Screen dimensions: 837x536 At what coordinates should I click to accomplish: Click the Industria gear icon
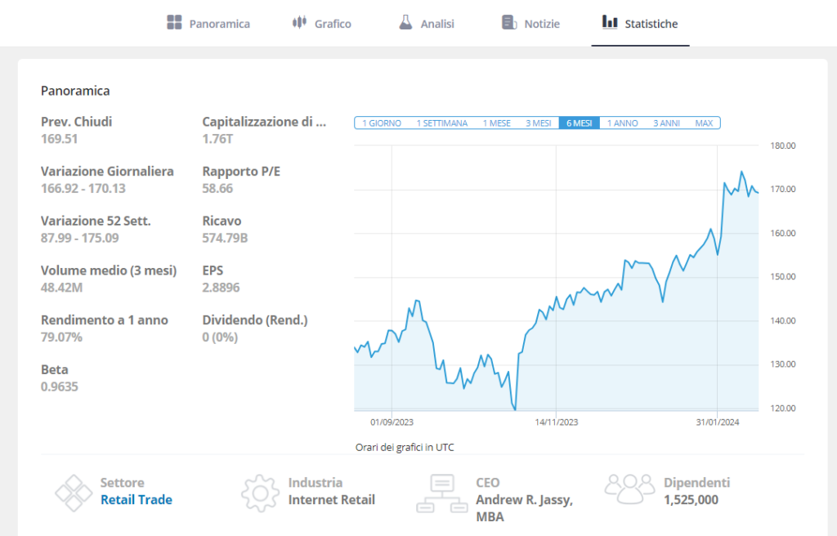pos(260,494)
